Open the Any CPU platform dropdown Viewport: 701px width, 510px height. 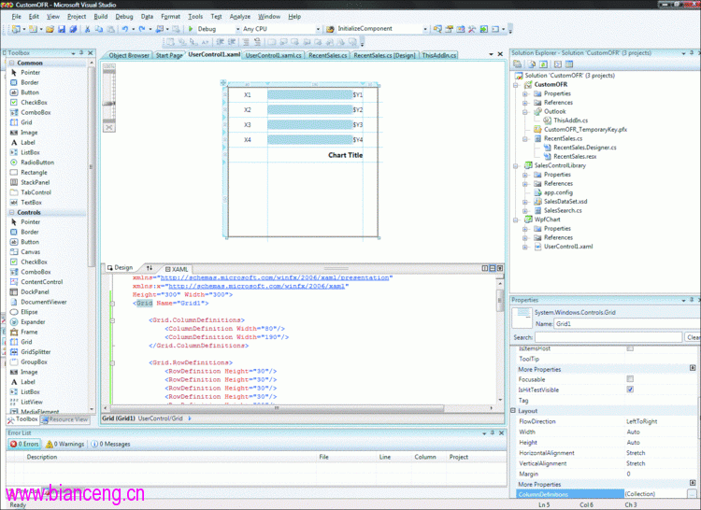318,29
